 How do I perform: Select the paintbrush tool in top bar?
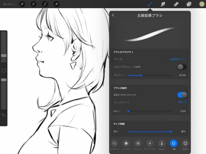pos(150,4)
